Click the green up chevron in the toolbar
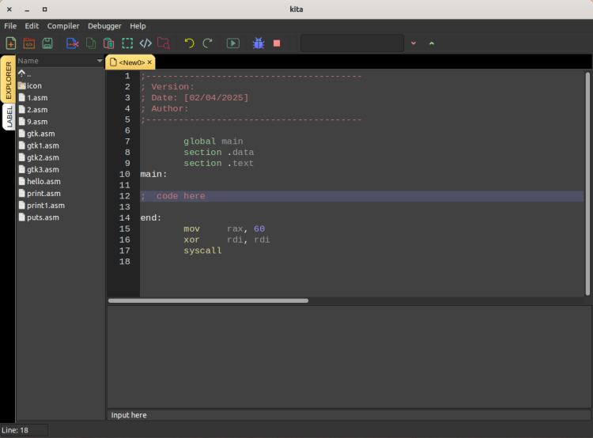The image size is (593, 438). coord(431,43)
